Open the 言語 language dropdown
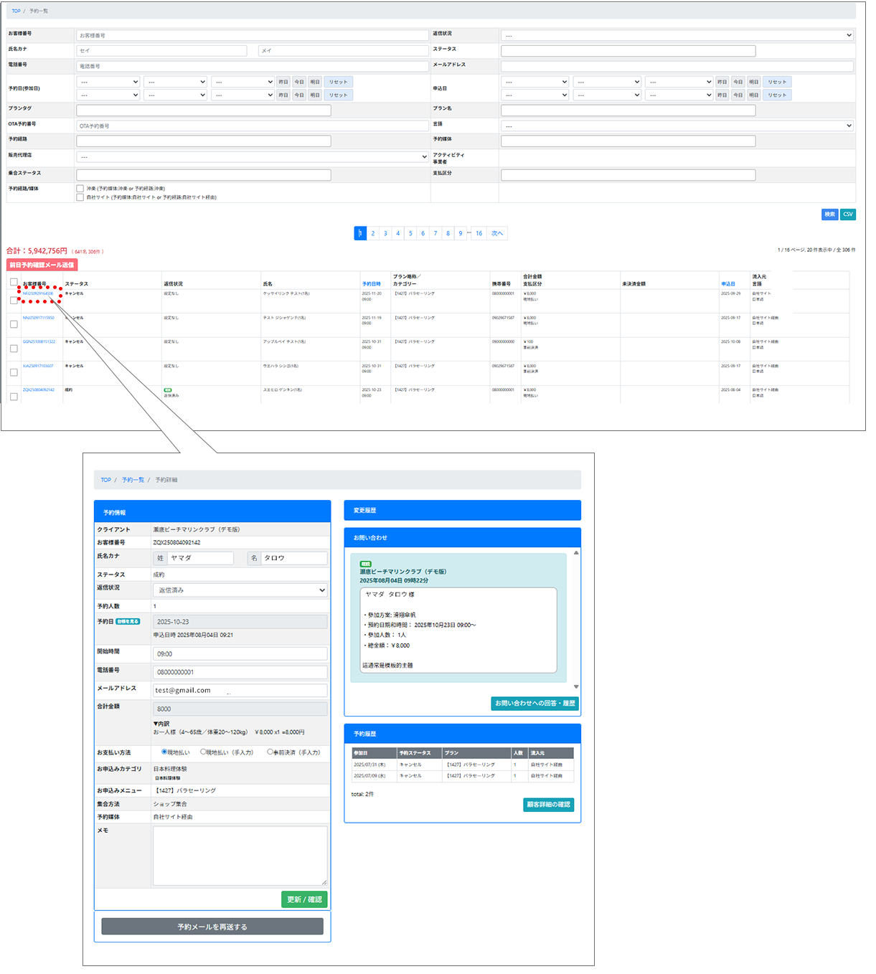The image size is (876, 974). (677, 126)
